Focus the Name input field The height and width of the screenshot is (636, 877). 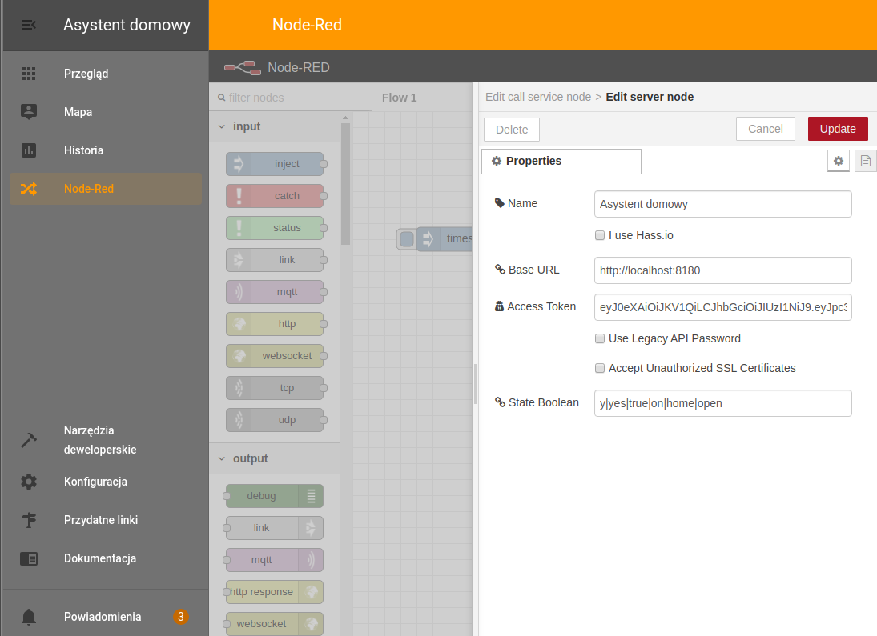click(x=722, y=204)
